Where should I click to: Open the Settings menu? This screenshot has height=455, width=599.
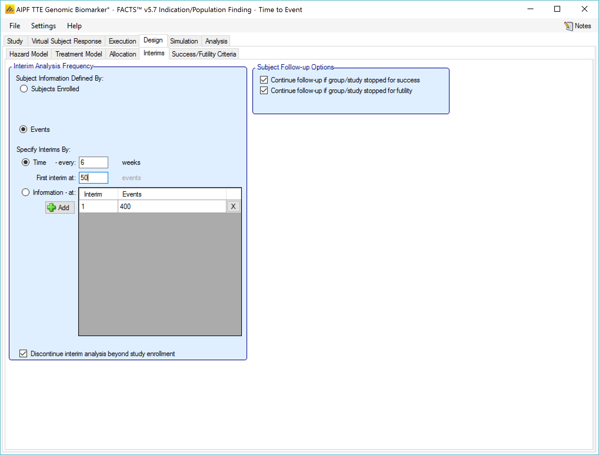coord(43,26)
